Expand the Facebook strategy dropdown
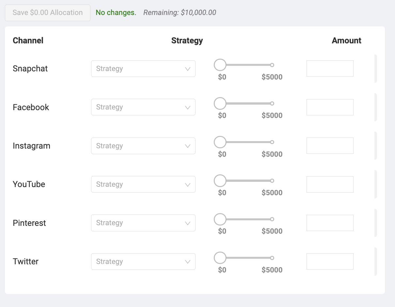The height and width of the screenshot is (307, 395). (x=143, y=107)
